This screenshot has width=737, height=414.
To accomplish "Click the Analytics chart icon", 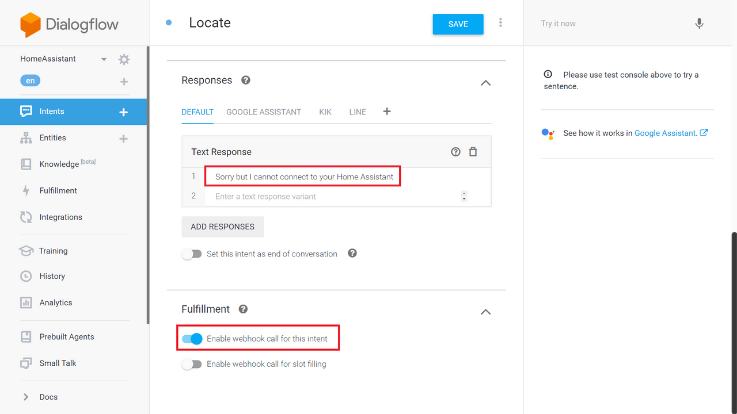I will 26,302.
